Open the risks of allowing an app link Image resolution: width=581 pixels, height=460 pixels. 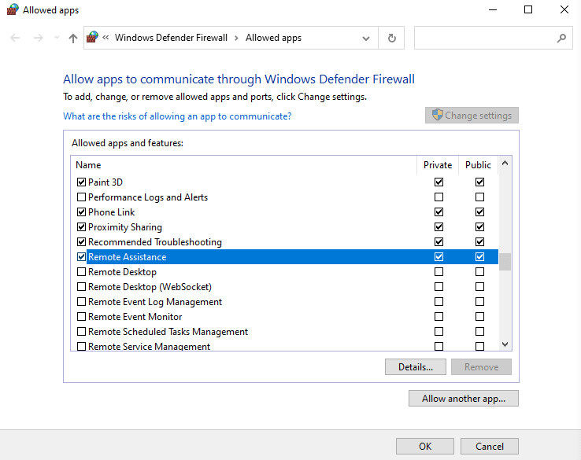pyautogui.click(x=177, y=116)
